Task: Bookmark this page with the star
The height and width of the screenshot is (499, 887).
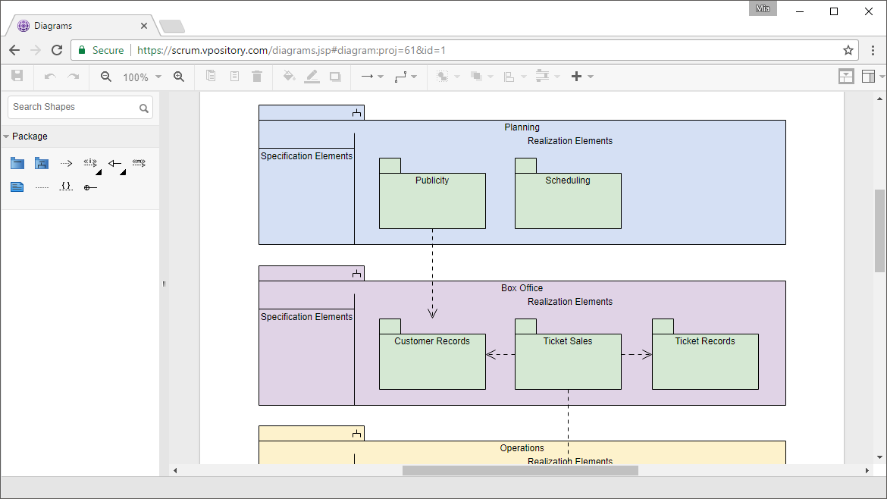Action: click(848, 50)
